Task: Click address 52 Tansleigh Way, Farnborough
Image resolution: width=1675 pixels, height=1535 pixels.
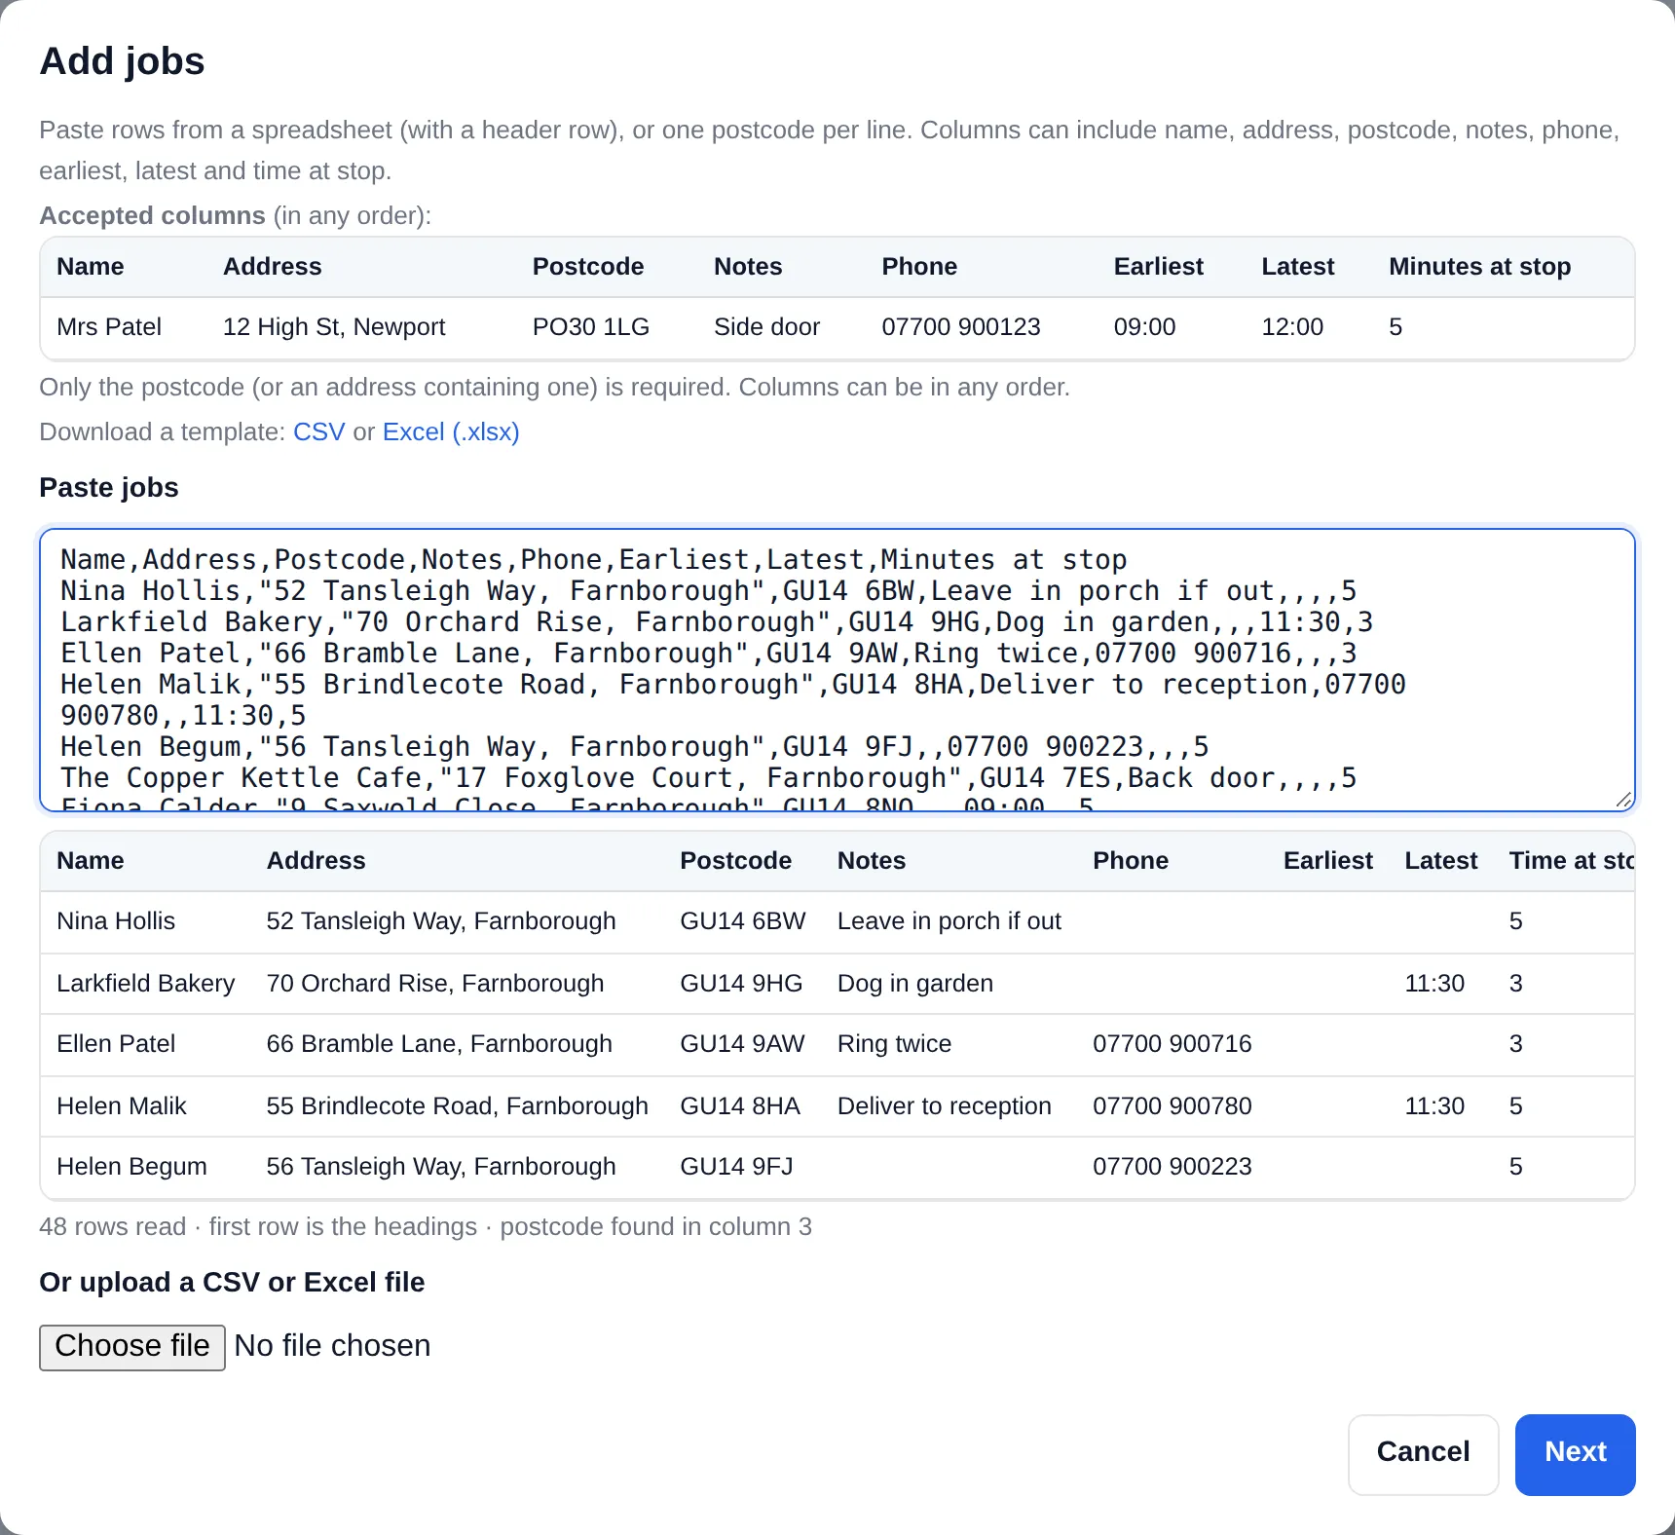Action: [441, 921]
